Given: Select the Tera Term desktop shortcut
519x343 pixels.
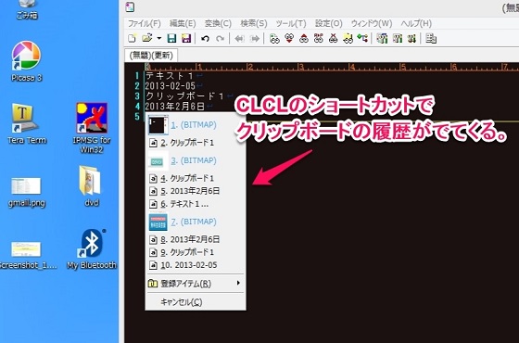Looking at the screenshot, I should point(27,124).
